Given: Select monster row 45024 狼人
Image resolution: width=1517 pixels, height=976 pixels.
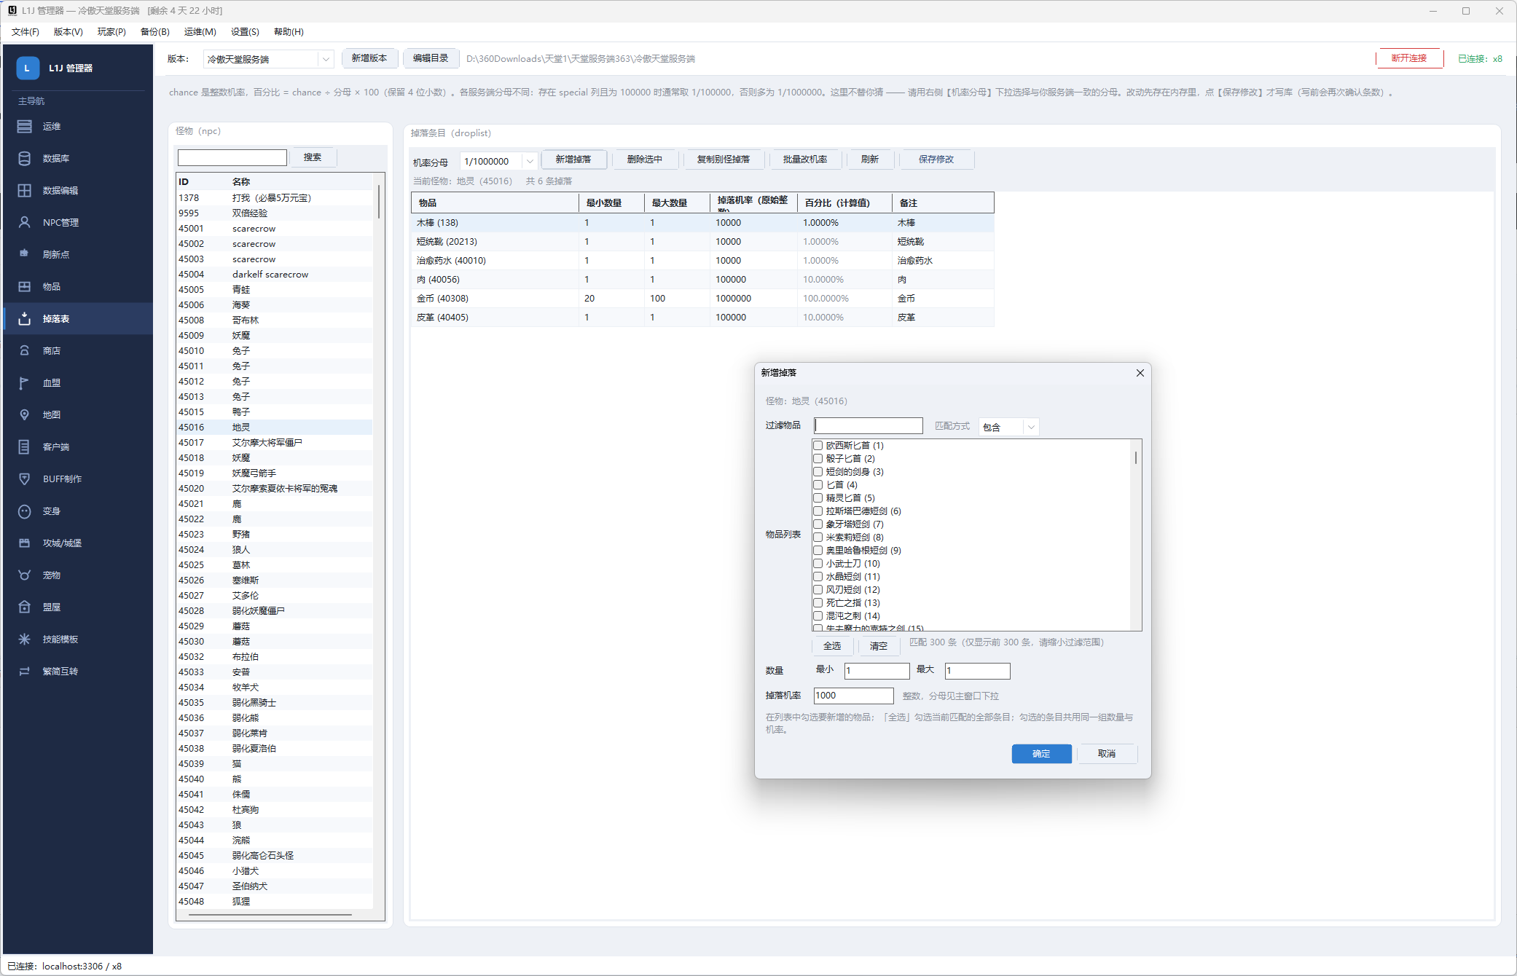Looking at the screenshot, I should point(275,550).
